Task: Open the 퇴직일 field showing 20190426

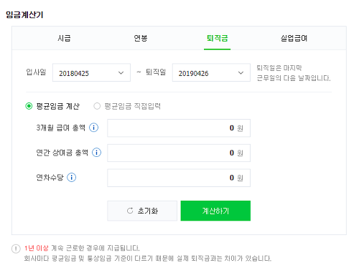Action: pyautogui.click(x=211, y=72)
